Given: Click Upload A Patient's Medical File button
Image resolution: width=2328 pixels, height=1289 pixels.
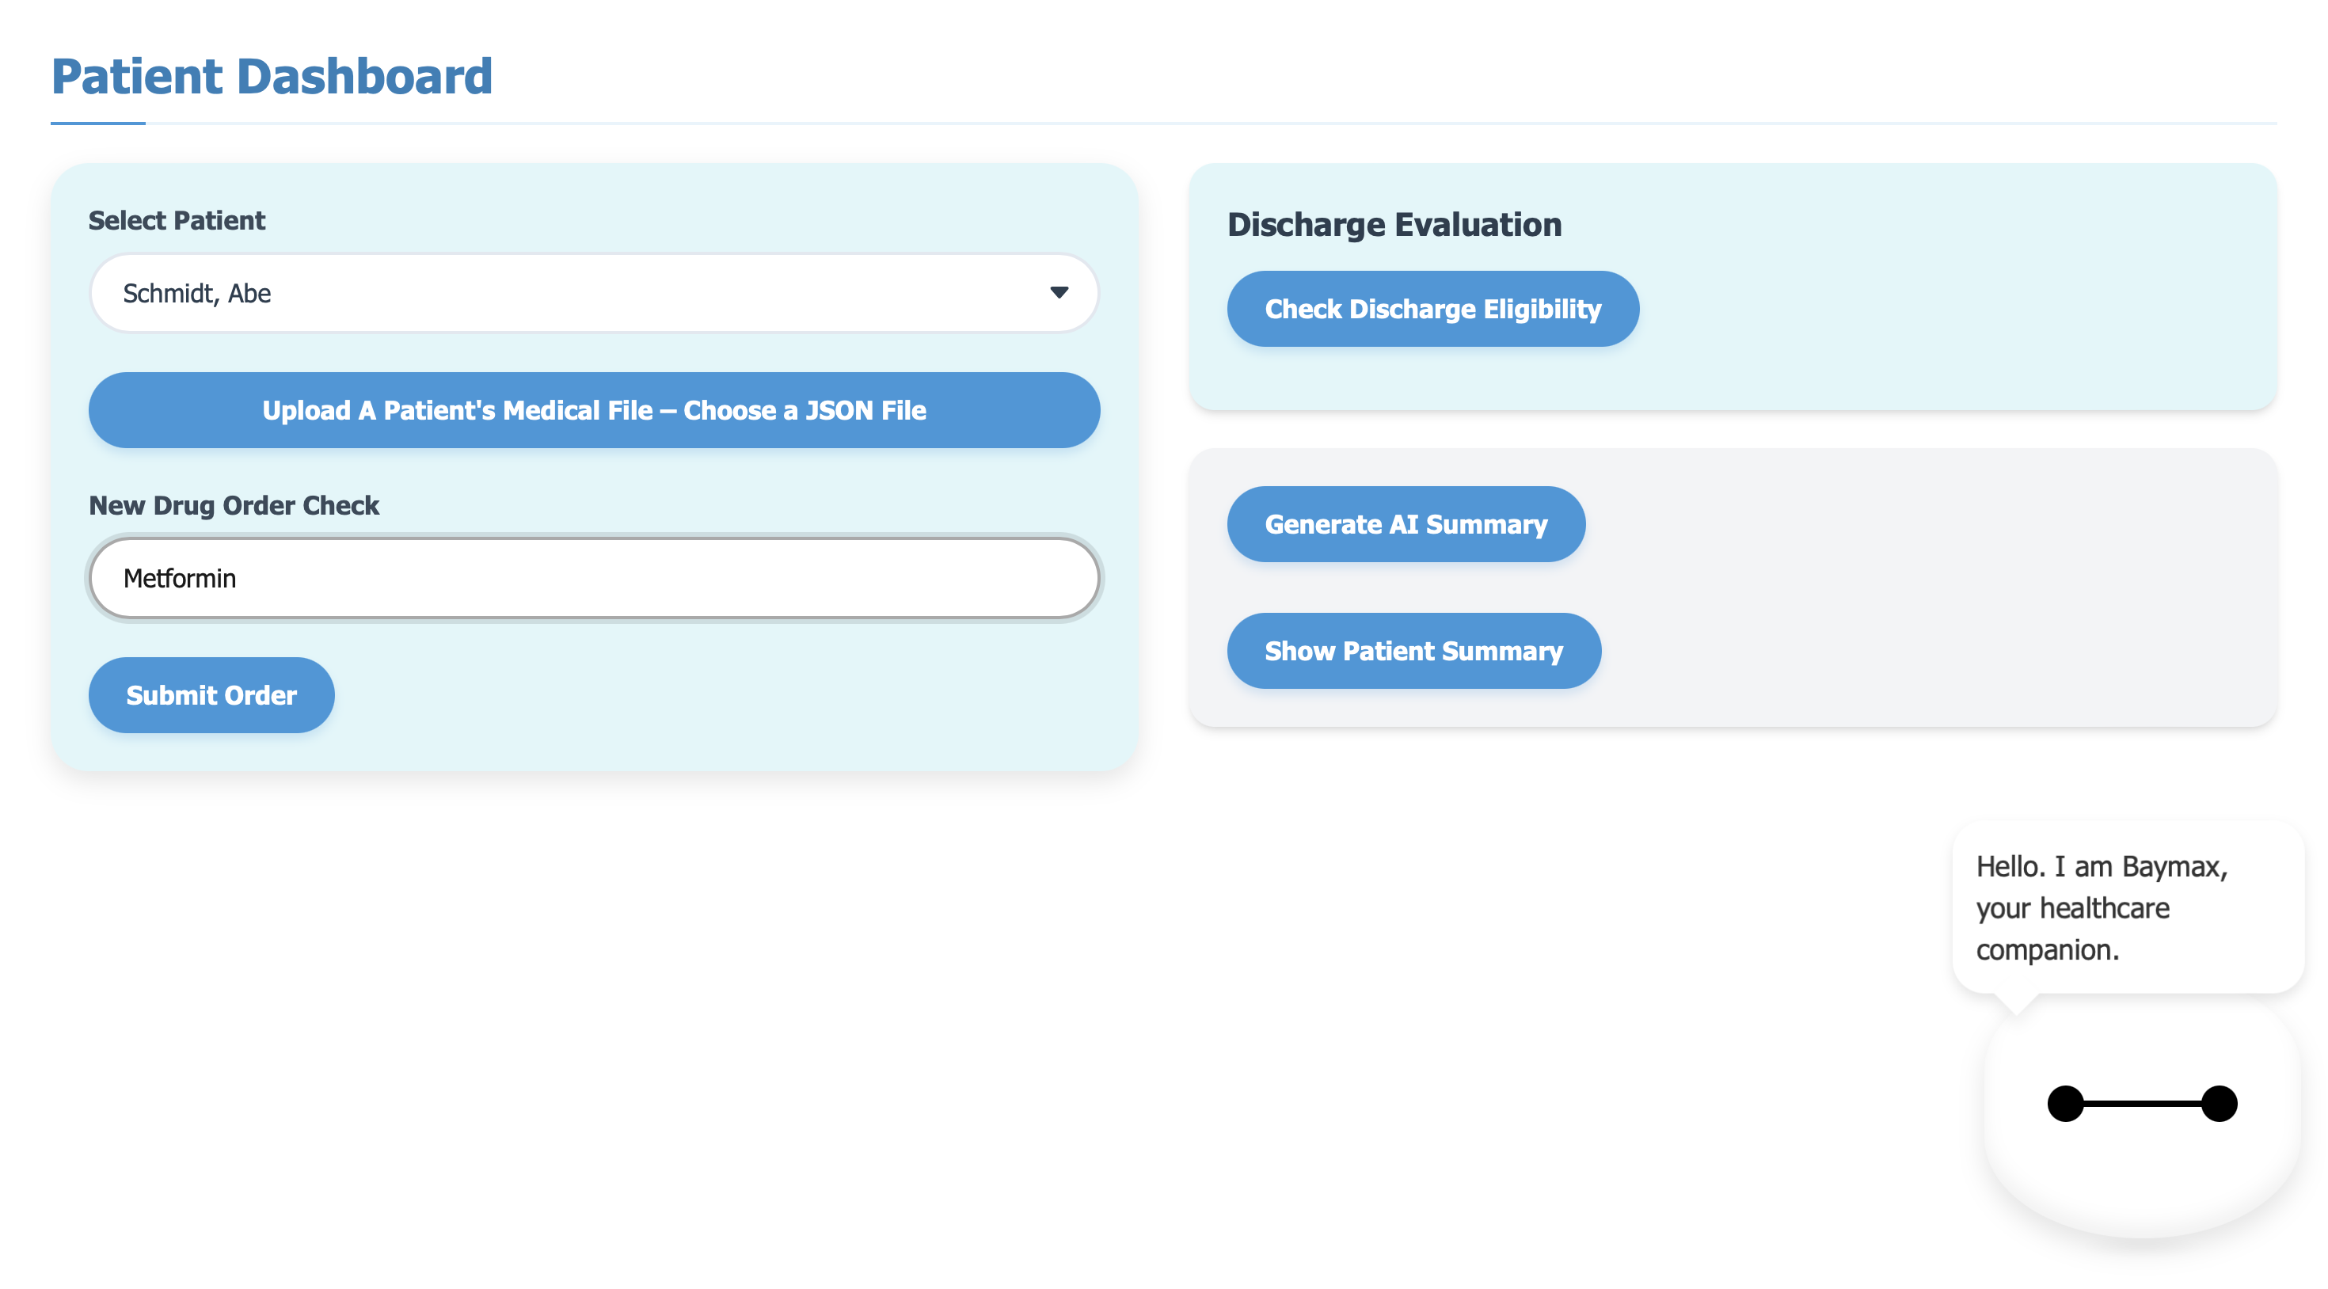Looking at the screenshot, I should point(594,410).
